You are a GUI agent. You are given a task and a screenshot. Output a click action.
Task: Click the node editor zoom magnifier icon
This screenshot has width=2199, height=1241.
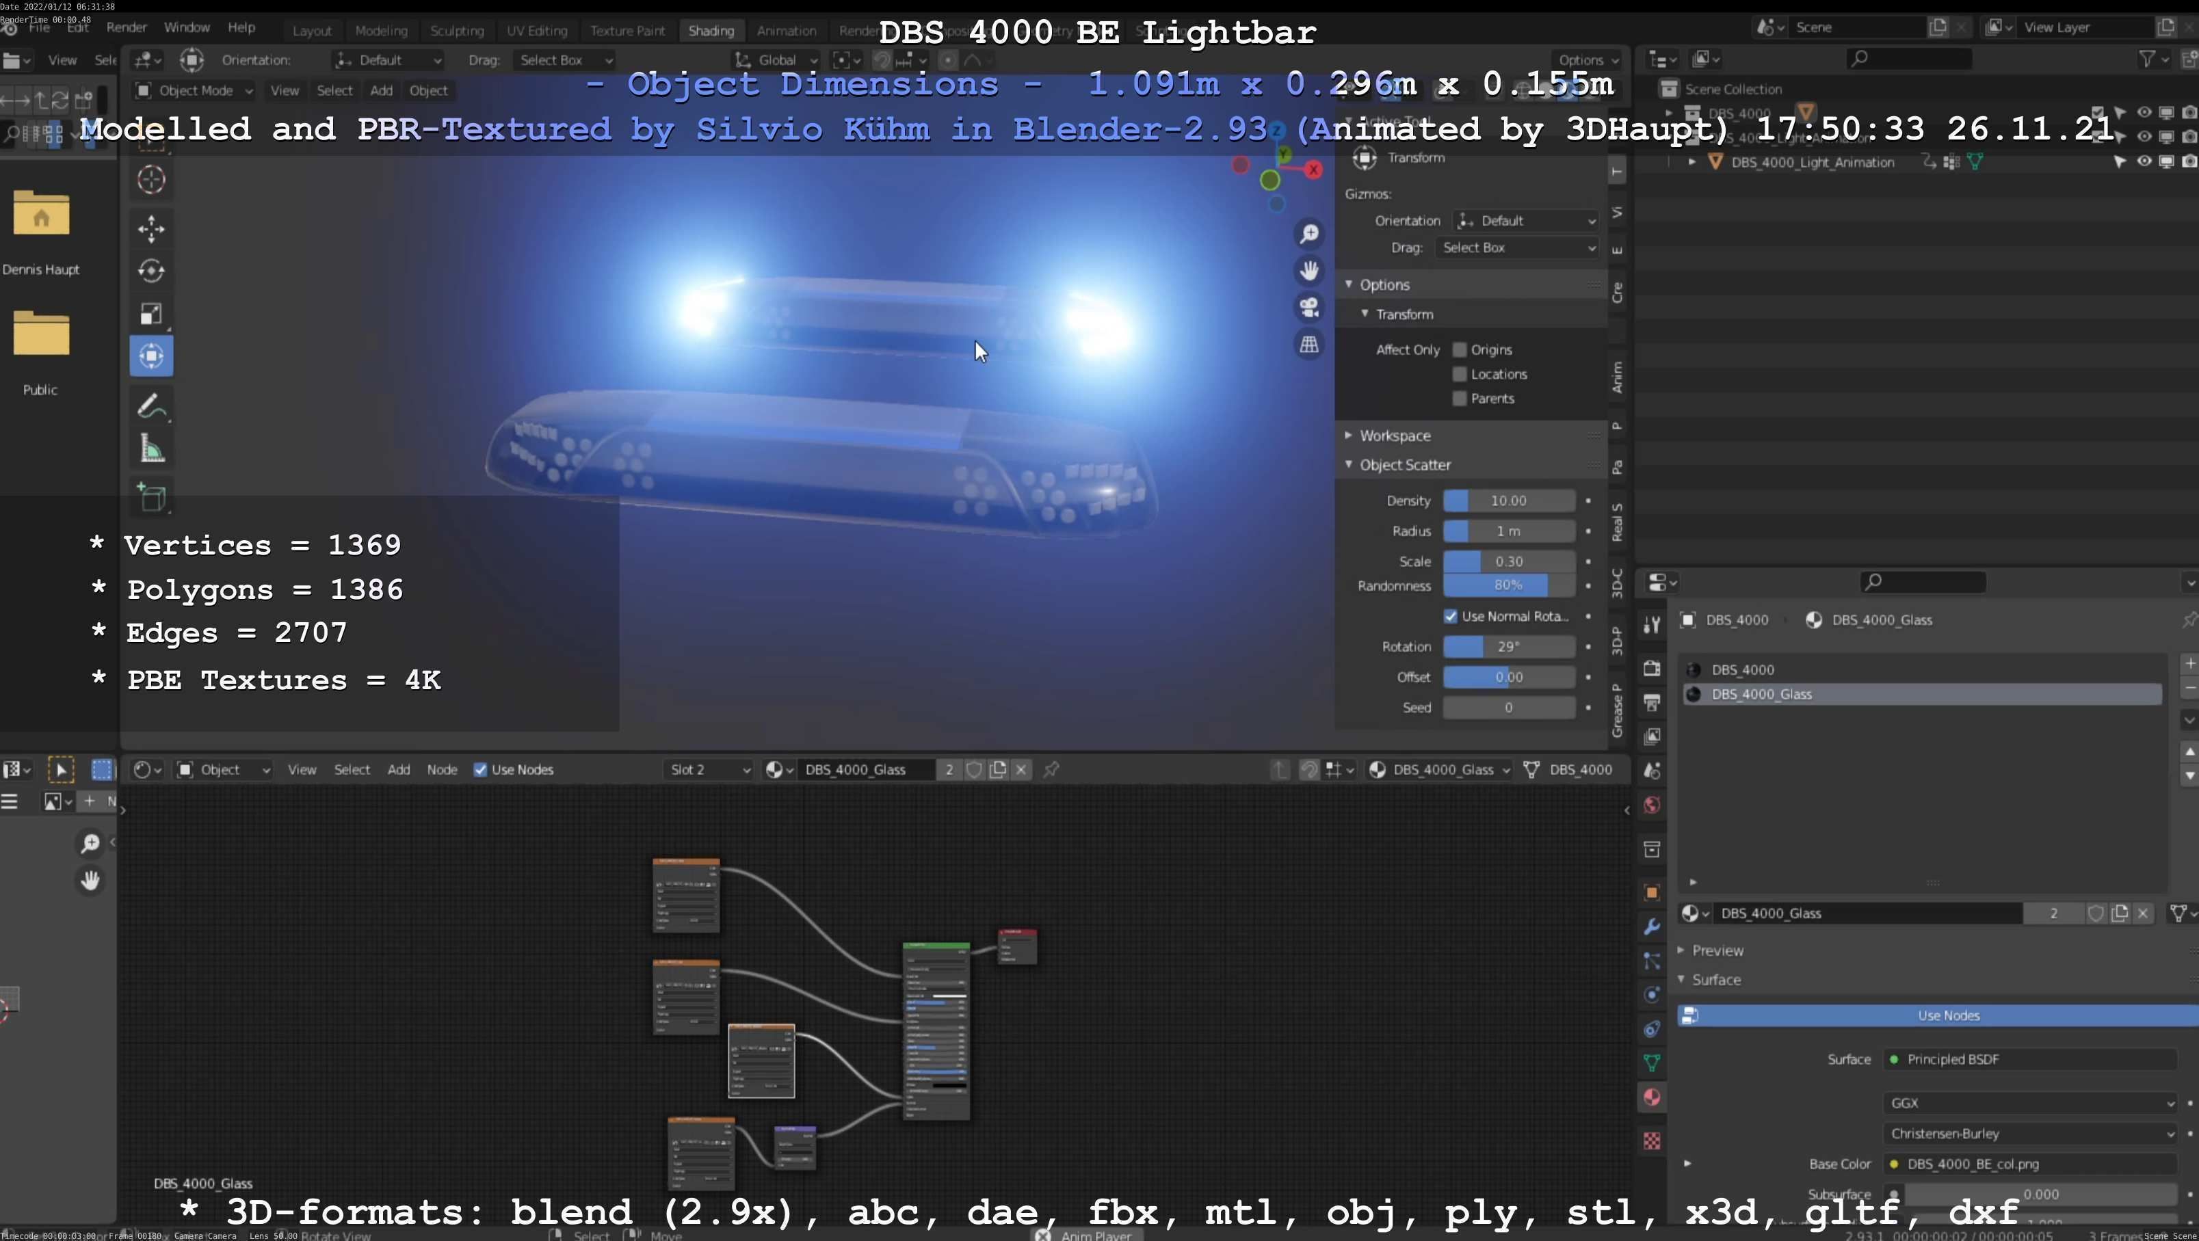tap(90, 843)
